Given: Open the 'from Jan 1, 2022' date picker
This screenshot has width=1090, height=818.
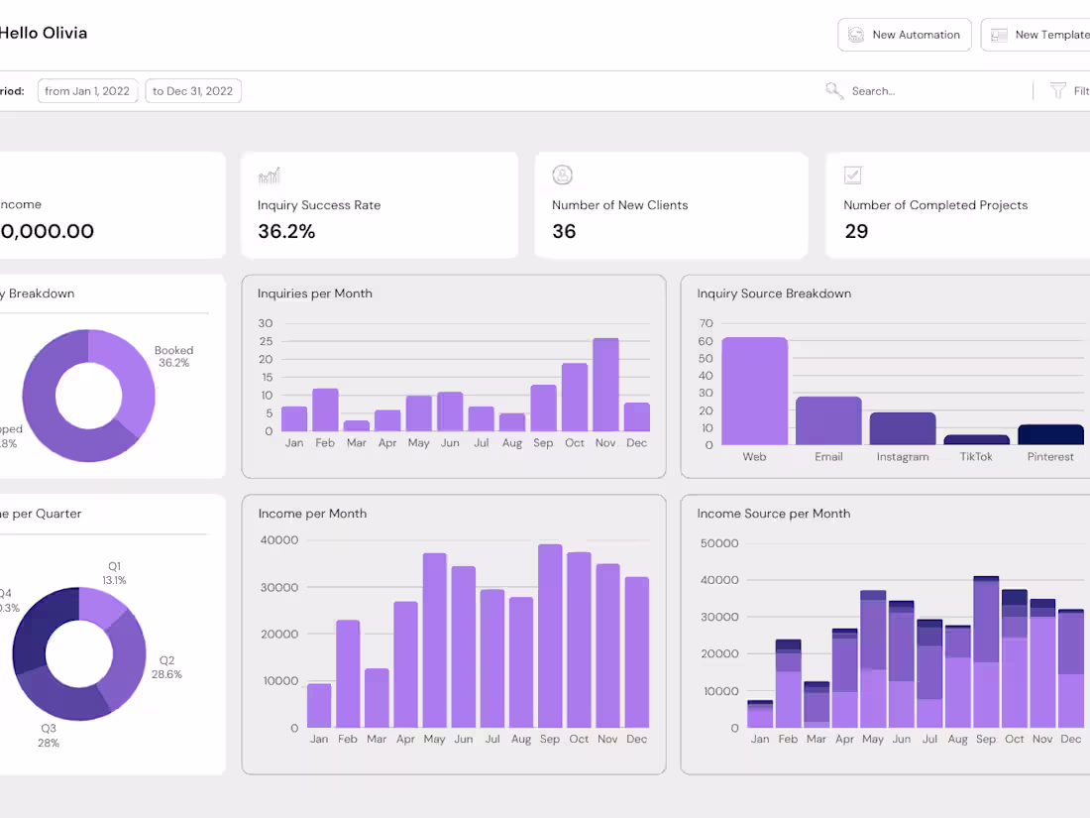Looking at the screenshot, I should pos(87,90).
